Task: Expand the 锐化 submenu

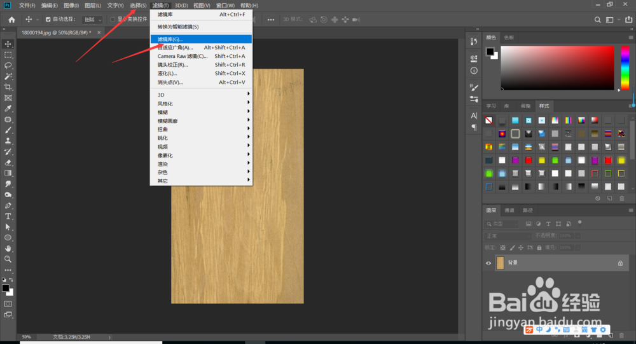Action: [201, 138]
